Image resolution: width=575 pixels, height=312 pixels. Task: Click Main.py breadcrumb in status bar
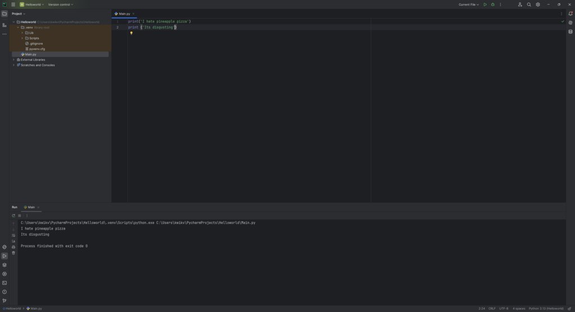[34, 309]
